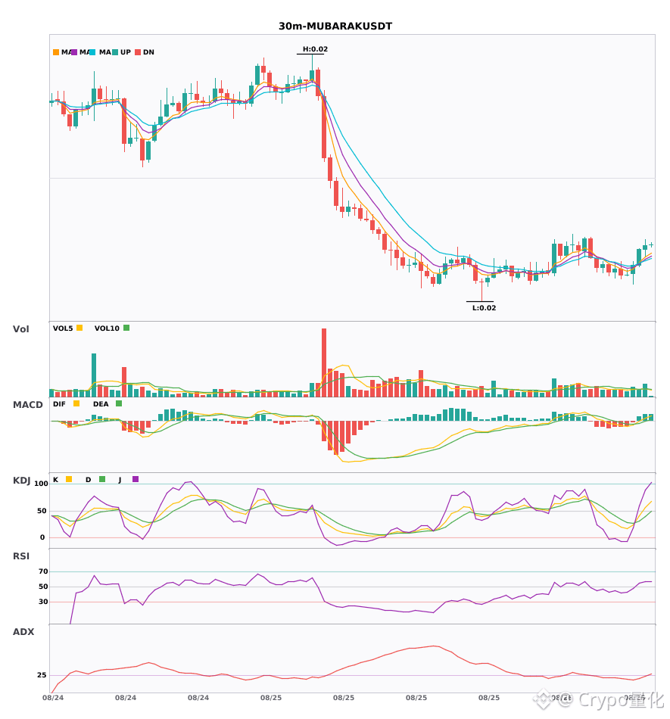Click the purple J line swatch
This screenshot has width=670, height=719.
[136, 479]
